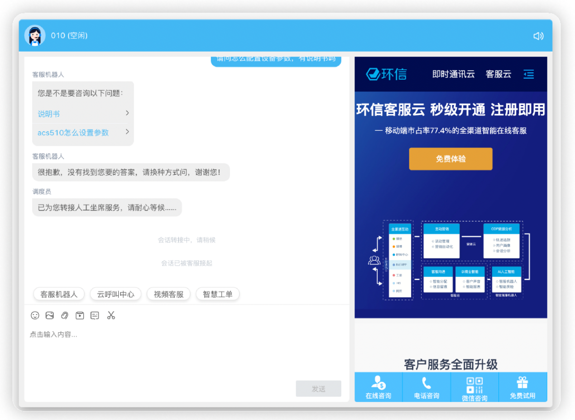575x420 pixels.
Task: Open the hamburger menu on Easemob banner
Action: click(x=528, y=74)
